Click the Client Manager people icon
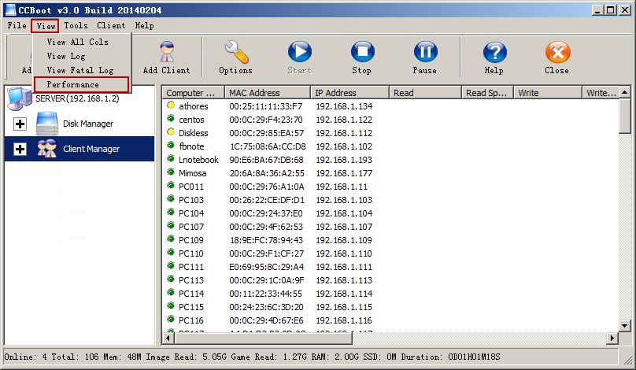Viewport: 636px width, 370px height. tap(47, 149)
